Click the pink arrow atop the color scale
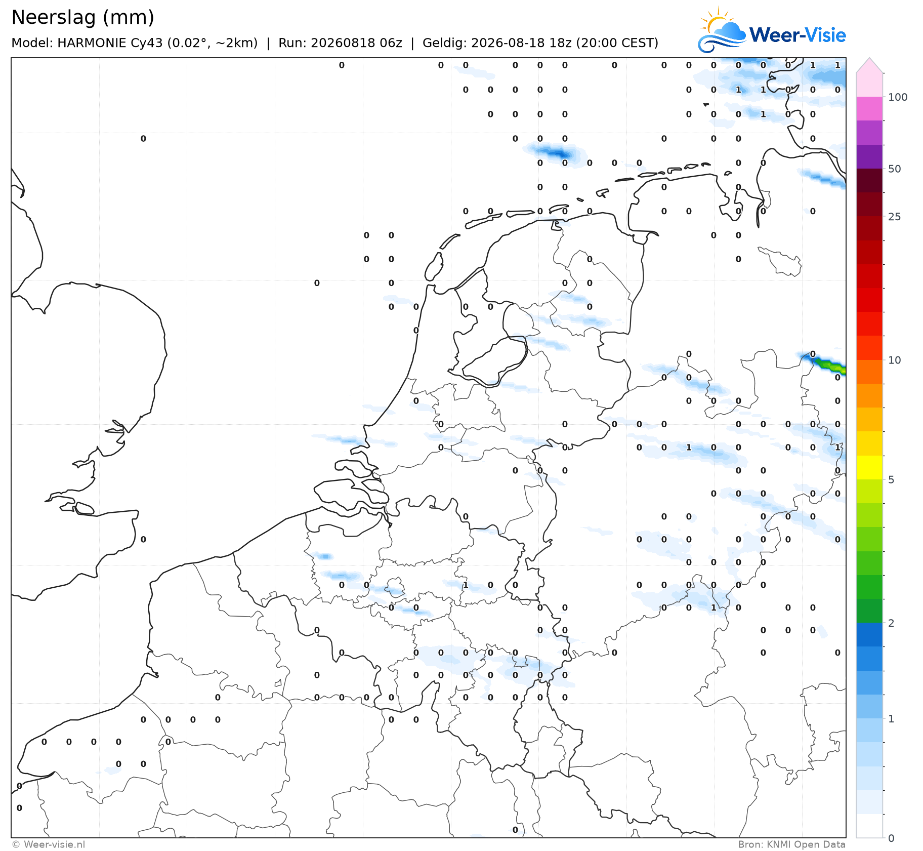This screenshot has width=923, height=851. point(869,65)
